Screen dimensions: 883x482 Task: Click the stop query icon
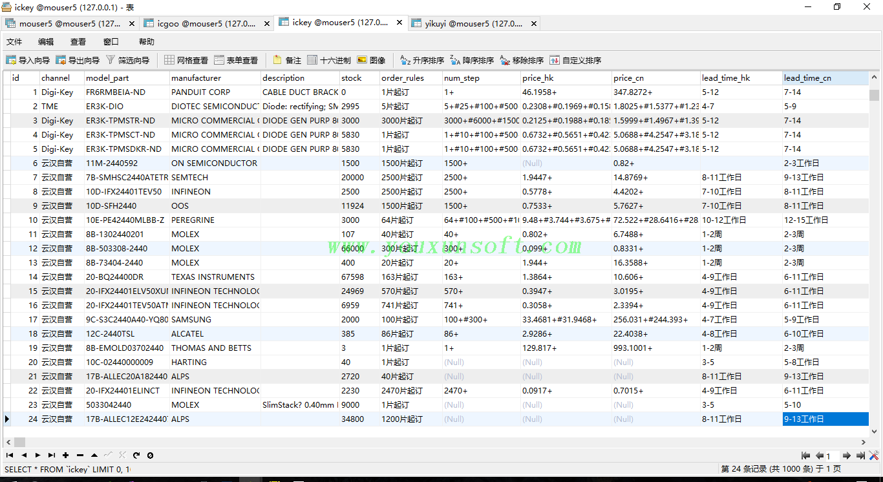pyautogui.click(x=150, y=456)
